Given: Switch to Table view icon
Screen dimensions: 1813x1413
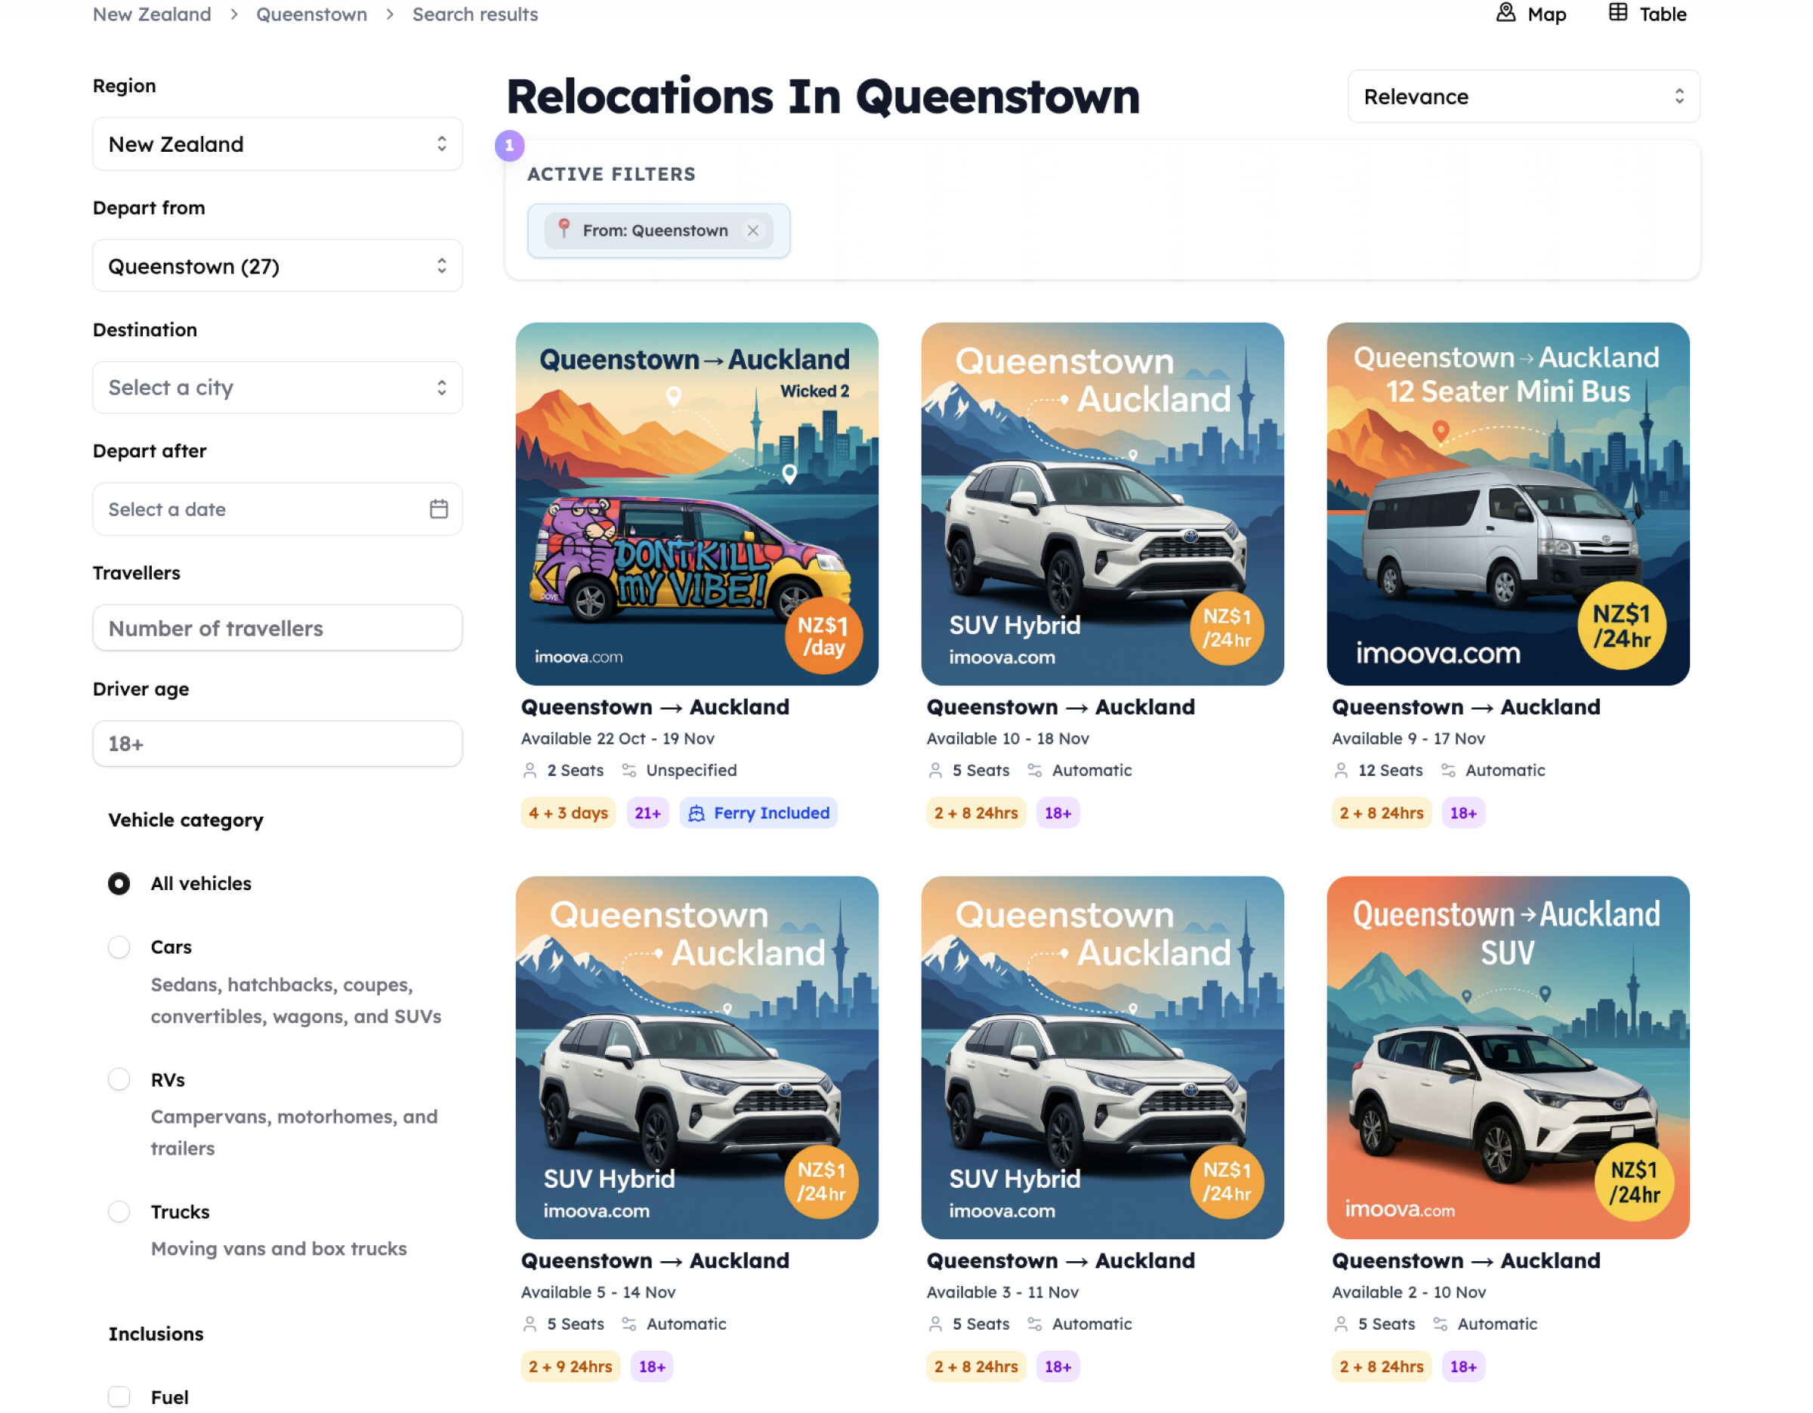Looking at the screenshot, I should tap(1617, 14).
